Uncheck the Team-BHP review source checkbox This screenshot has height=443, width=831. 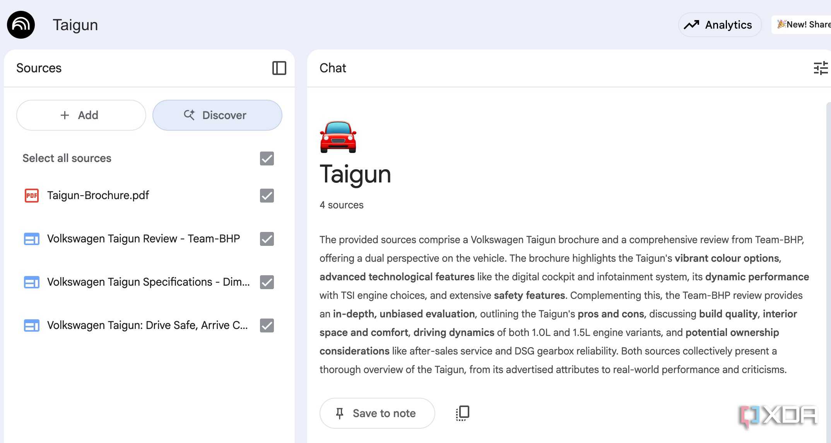point(267,239)
